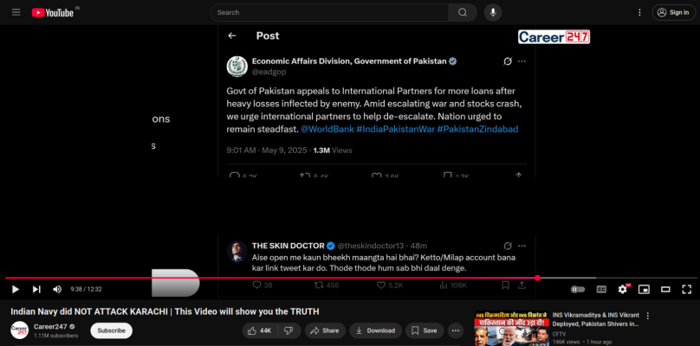This screenshot has height=346, width=700.
Task: Click the Economic Affairs Division profile picture
Action: pyautogui.click(x=237, y=67)
